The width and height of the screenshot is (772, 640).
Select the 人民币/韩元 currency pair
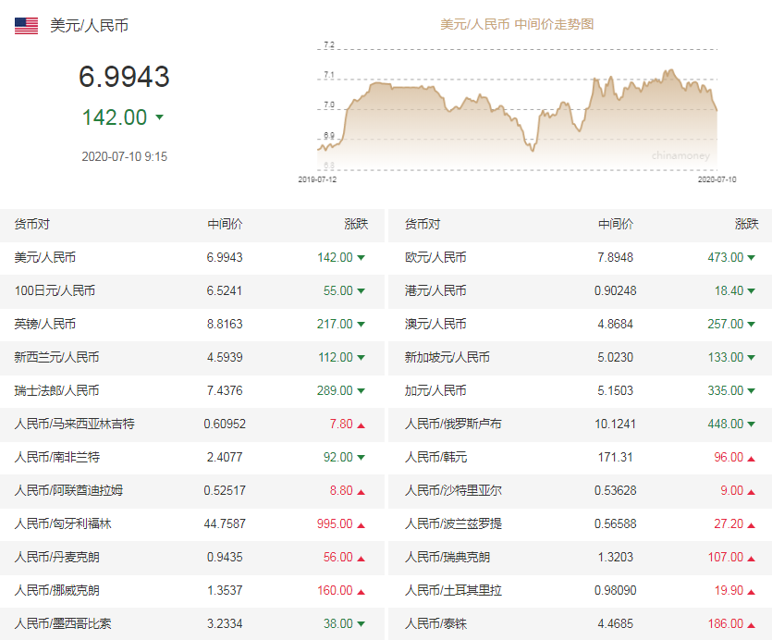click(435, 457)
